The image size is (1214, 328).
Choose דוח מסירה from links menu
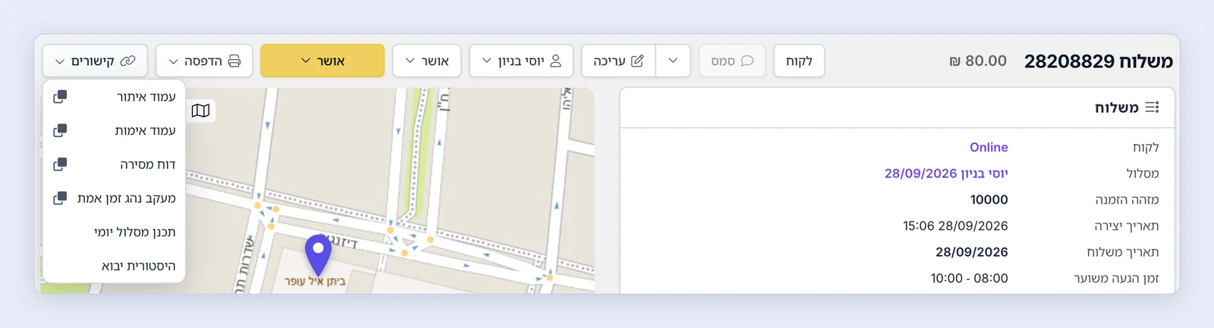(x=115, y=164)
